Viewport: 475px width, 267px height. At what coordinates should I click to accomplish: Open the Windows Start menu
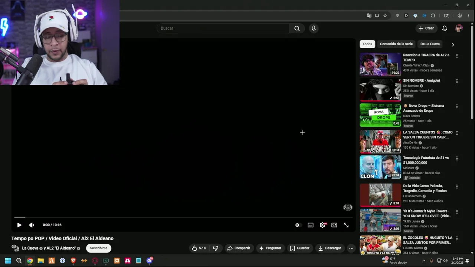point(8,261)
